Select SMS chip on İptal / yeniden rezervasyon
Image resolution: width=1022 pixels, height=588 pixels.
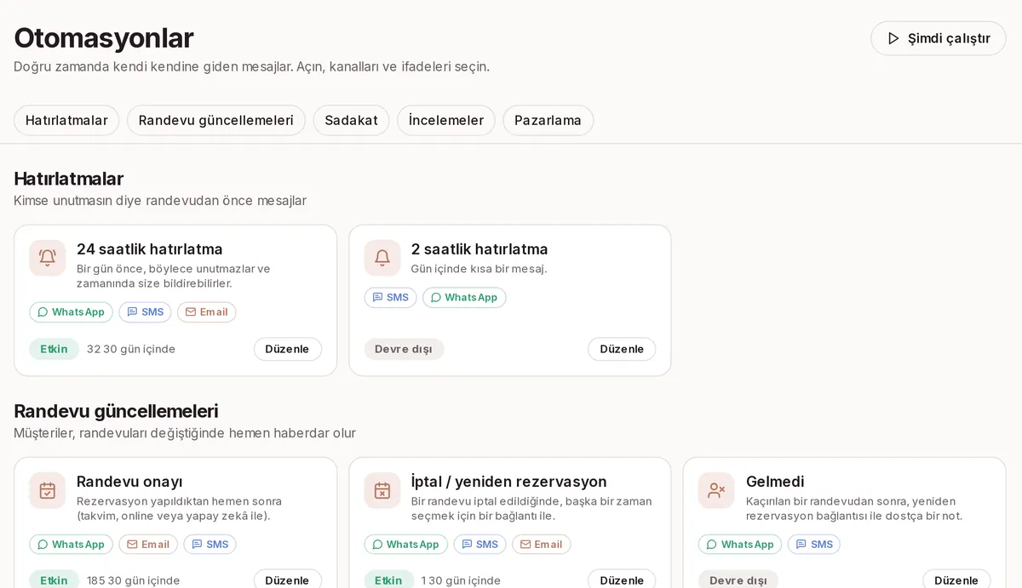[479, 545]
